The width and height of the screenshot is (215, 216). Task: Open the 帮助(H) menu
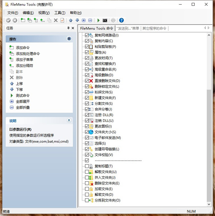76,13
